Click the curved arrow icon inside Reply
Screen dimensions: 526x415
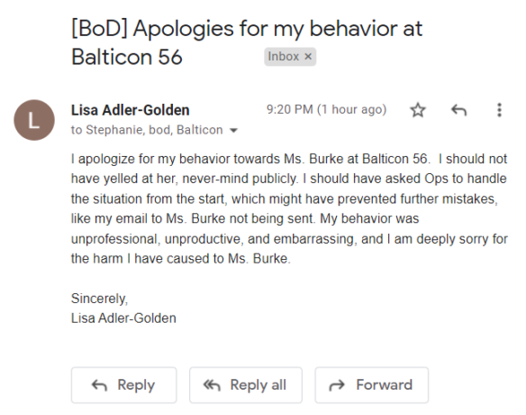click(99, 385)
